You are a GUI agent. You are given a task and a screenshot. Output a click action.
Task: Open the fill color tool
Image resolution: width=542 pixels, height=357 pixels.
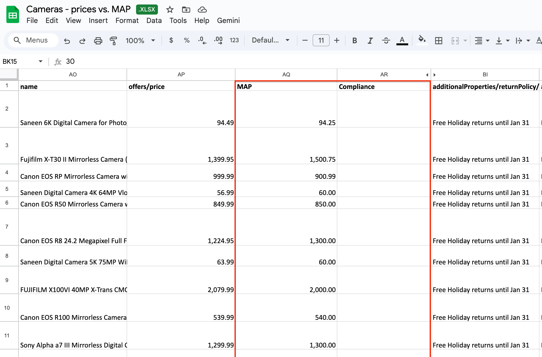tap(422, 40)
